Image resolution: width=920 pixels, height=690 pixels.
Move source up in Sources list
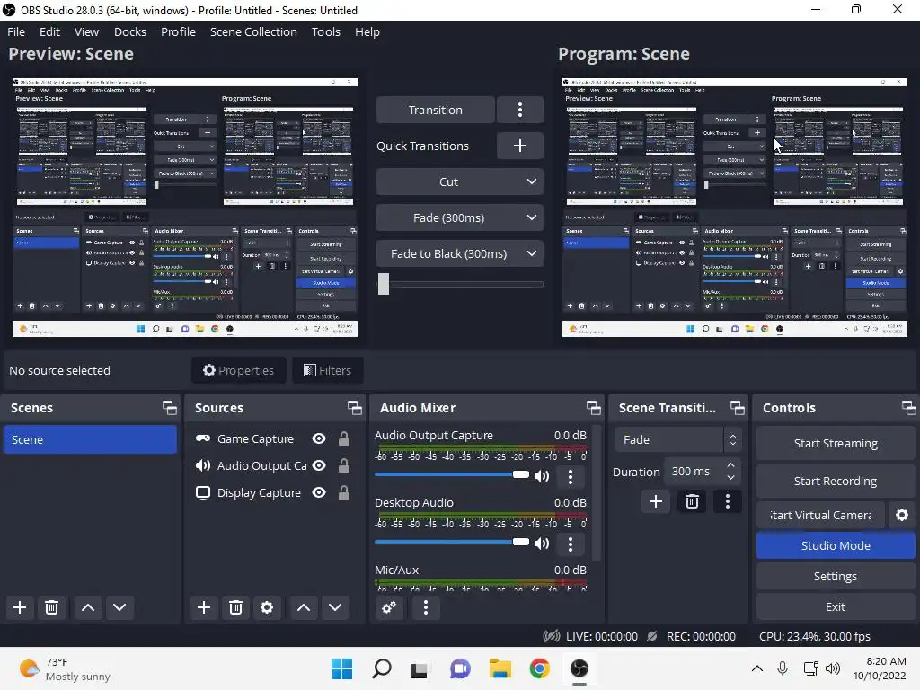pos(304,607)
